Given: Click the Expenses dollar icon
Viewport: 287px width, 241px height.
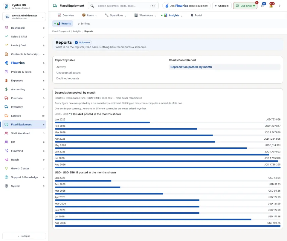Looking at the screenshot, I should [x=6, y=80].
